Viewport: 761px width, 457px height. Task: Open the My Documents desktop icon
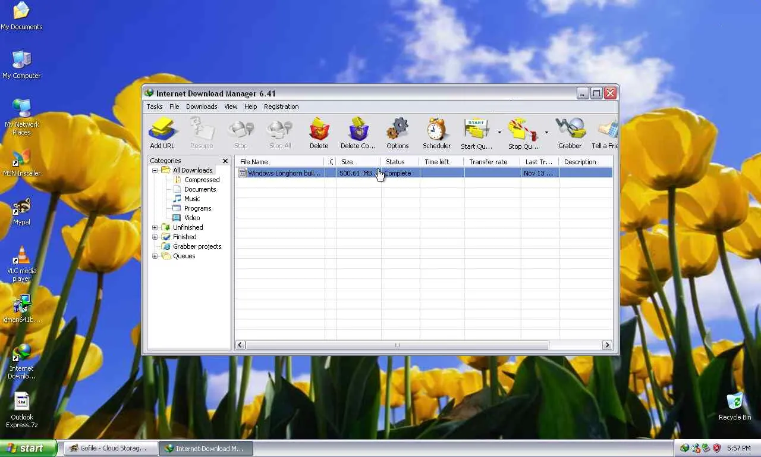21,15
